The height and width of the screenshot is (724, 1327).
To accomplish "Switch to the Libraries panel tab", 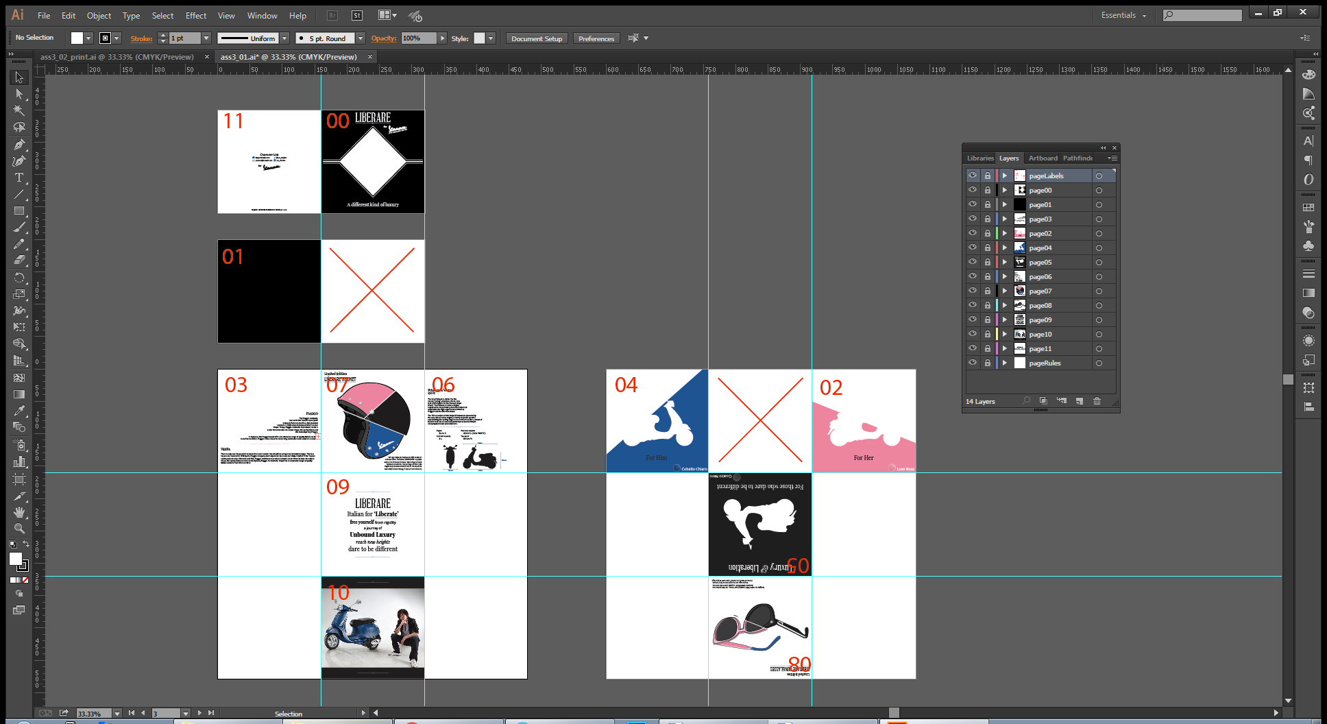I will click(980, 158).
